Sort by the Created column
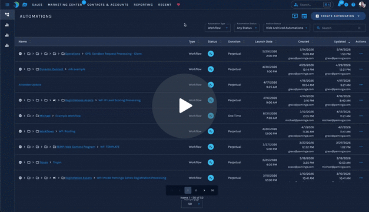Screen dimensions: 369x212 tap(304, 42)
